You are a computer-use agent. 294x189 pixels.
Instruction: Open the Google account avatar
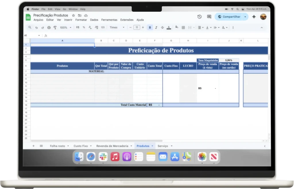(263, 17)
